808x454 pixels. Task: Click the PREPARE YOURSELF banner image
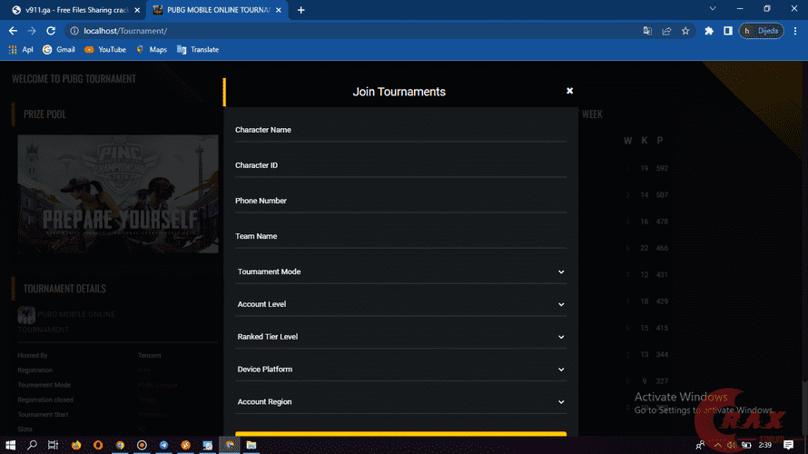pyautogui.click(x=118, y=193)
